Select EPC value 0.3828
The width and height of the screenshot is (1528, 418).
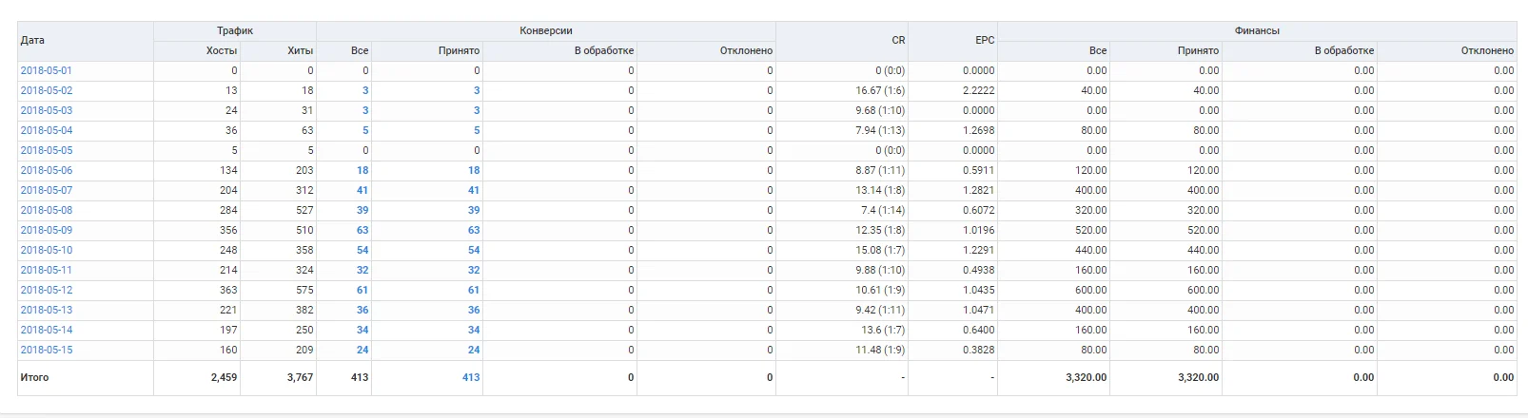[979, 350]
